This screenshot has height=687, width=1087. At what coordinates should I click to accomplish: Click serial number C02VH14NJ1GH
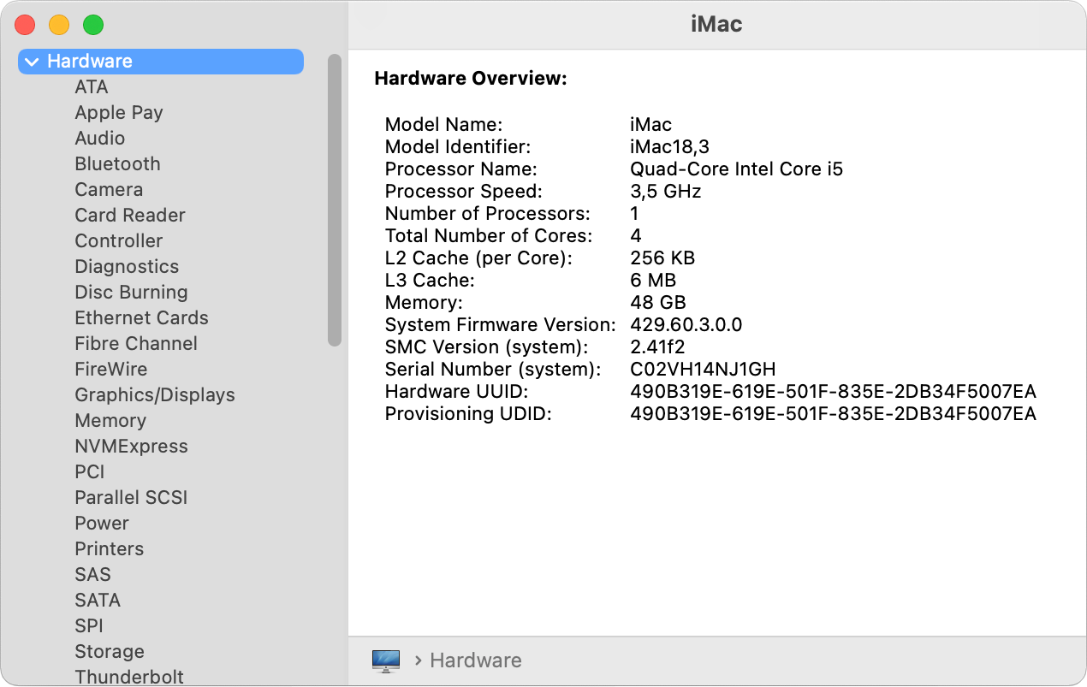703,370
